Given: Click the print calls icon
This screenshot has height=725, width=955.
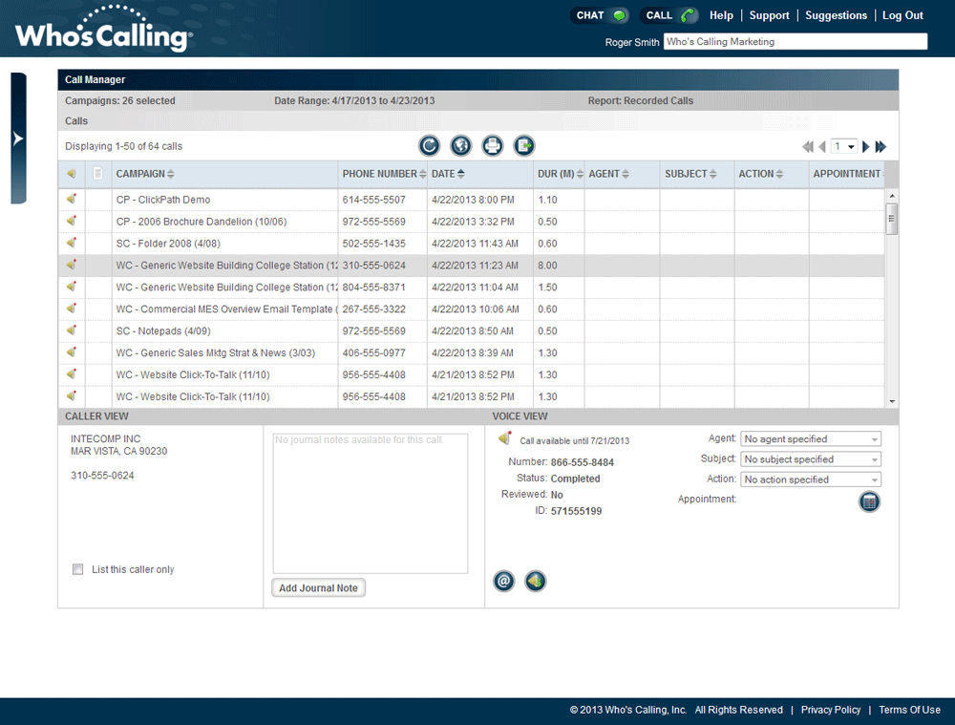Looking at the screenshot, I should 493,145.
